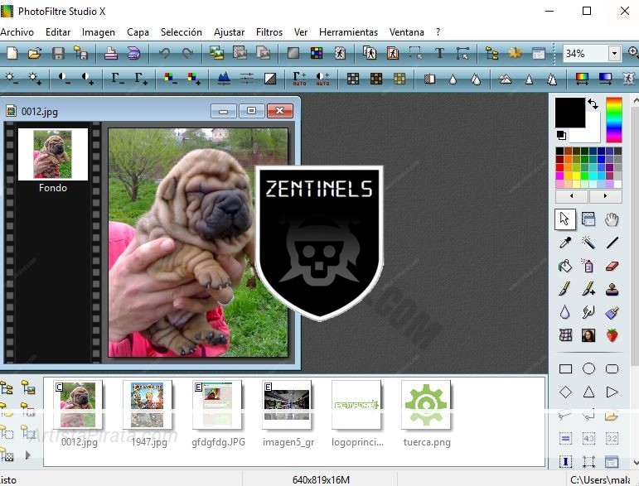This screenshot has height=486, width=639.
Task: Open the Capa menu
Action: tap(138, 32)
